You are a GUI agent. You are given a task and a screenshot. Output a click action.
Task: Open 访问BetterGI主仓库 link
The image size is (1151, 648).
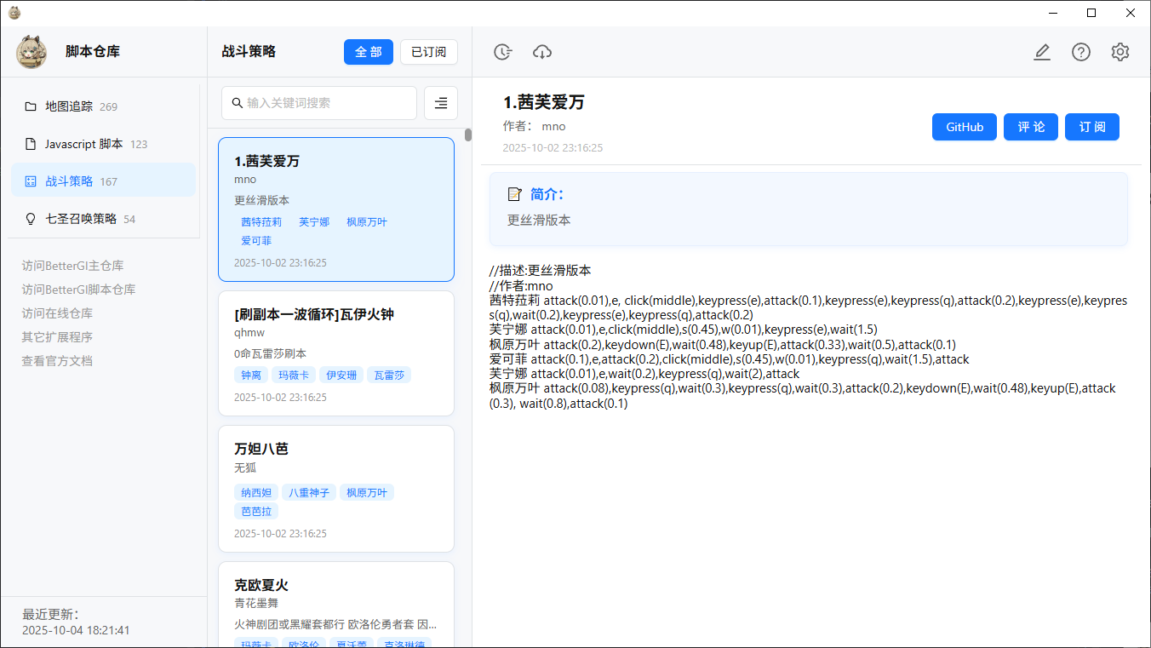click(x=72, y=266)
